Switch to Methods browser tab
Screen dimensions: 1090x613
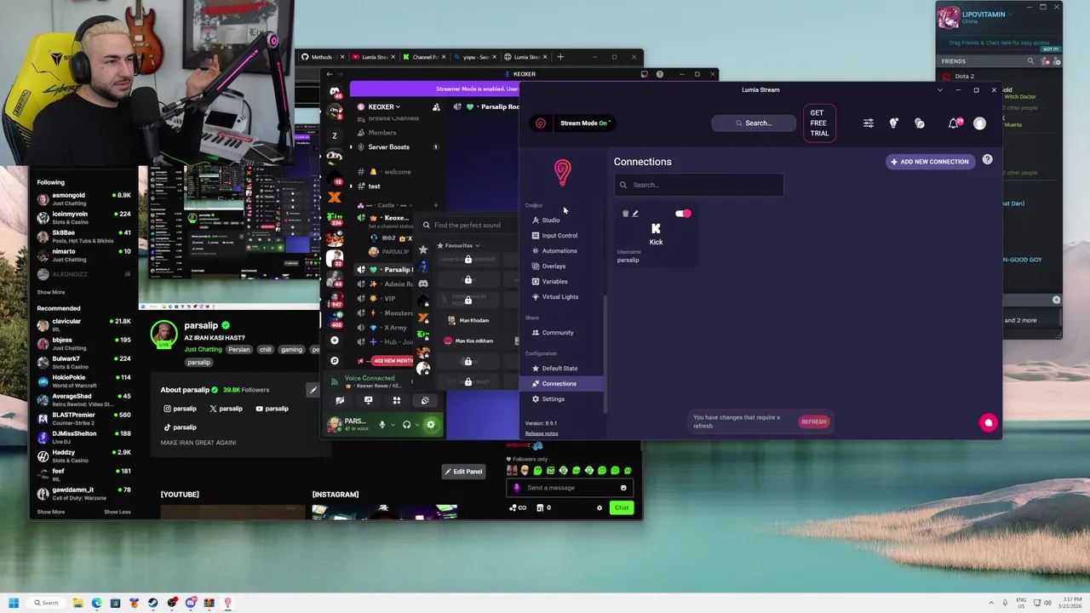point(321,57)
